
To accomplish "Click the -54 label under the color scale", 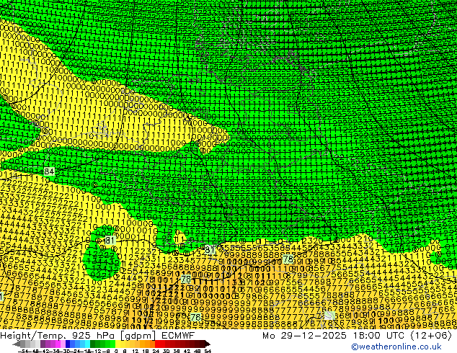I will (23, 351).
